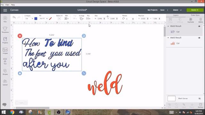Open the Cricut app in taskbar
The width and height of the screenshot is (205, 115).
pyautogui.click(x=49, y=112)
